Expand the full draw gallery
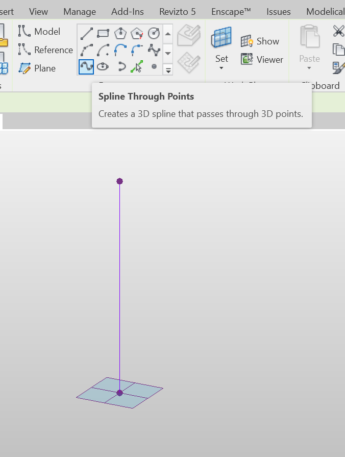Viewport: 345px width, 457px height. [x=168, y=70]
